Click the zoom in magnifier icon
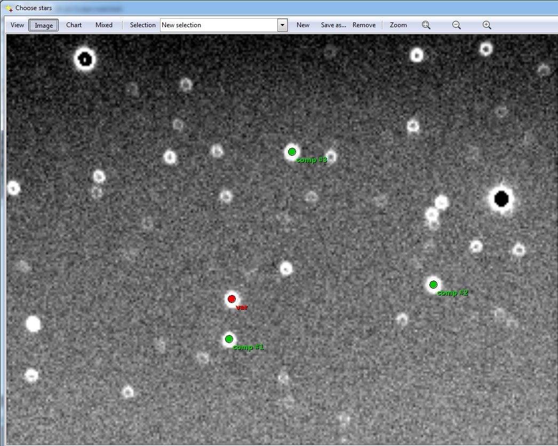Viewport: 558px width, 446px height. tap(487, 25)
